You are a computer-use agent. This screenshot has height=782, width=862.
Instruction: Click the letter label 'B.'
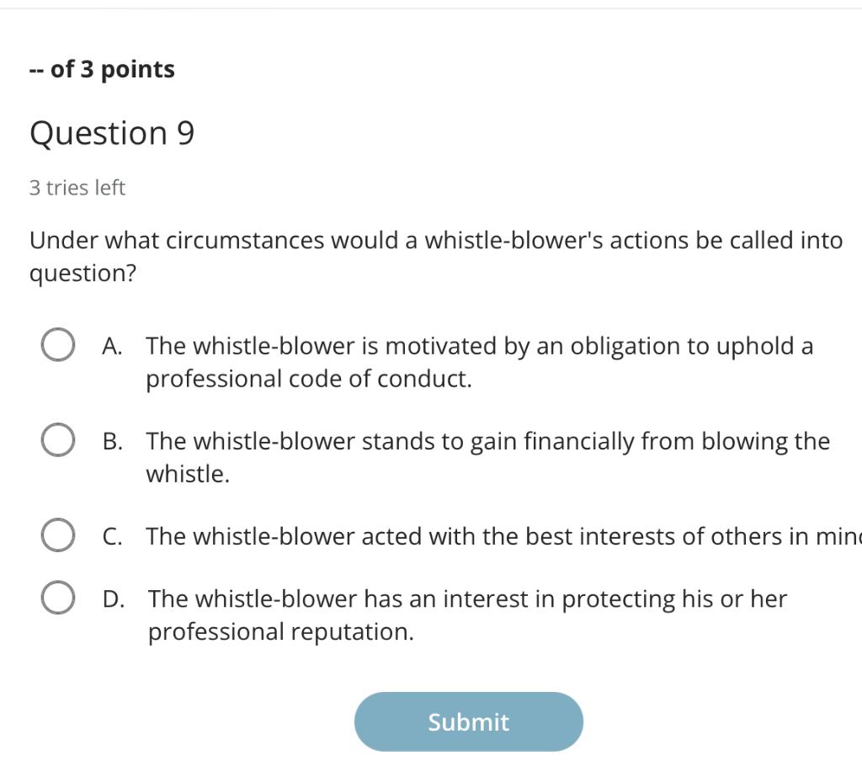click(110, 440)
